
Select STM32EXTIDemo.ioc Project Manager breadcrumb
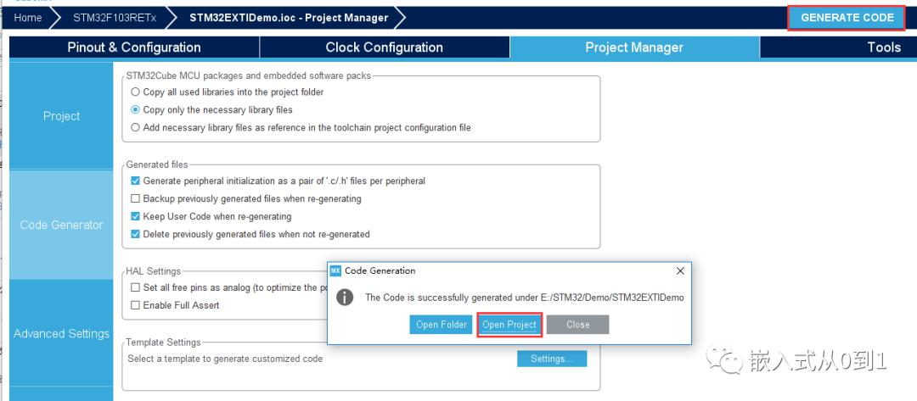(x=289, y=18)
